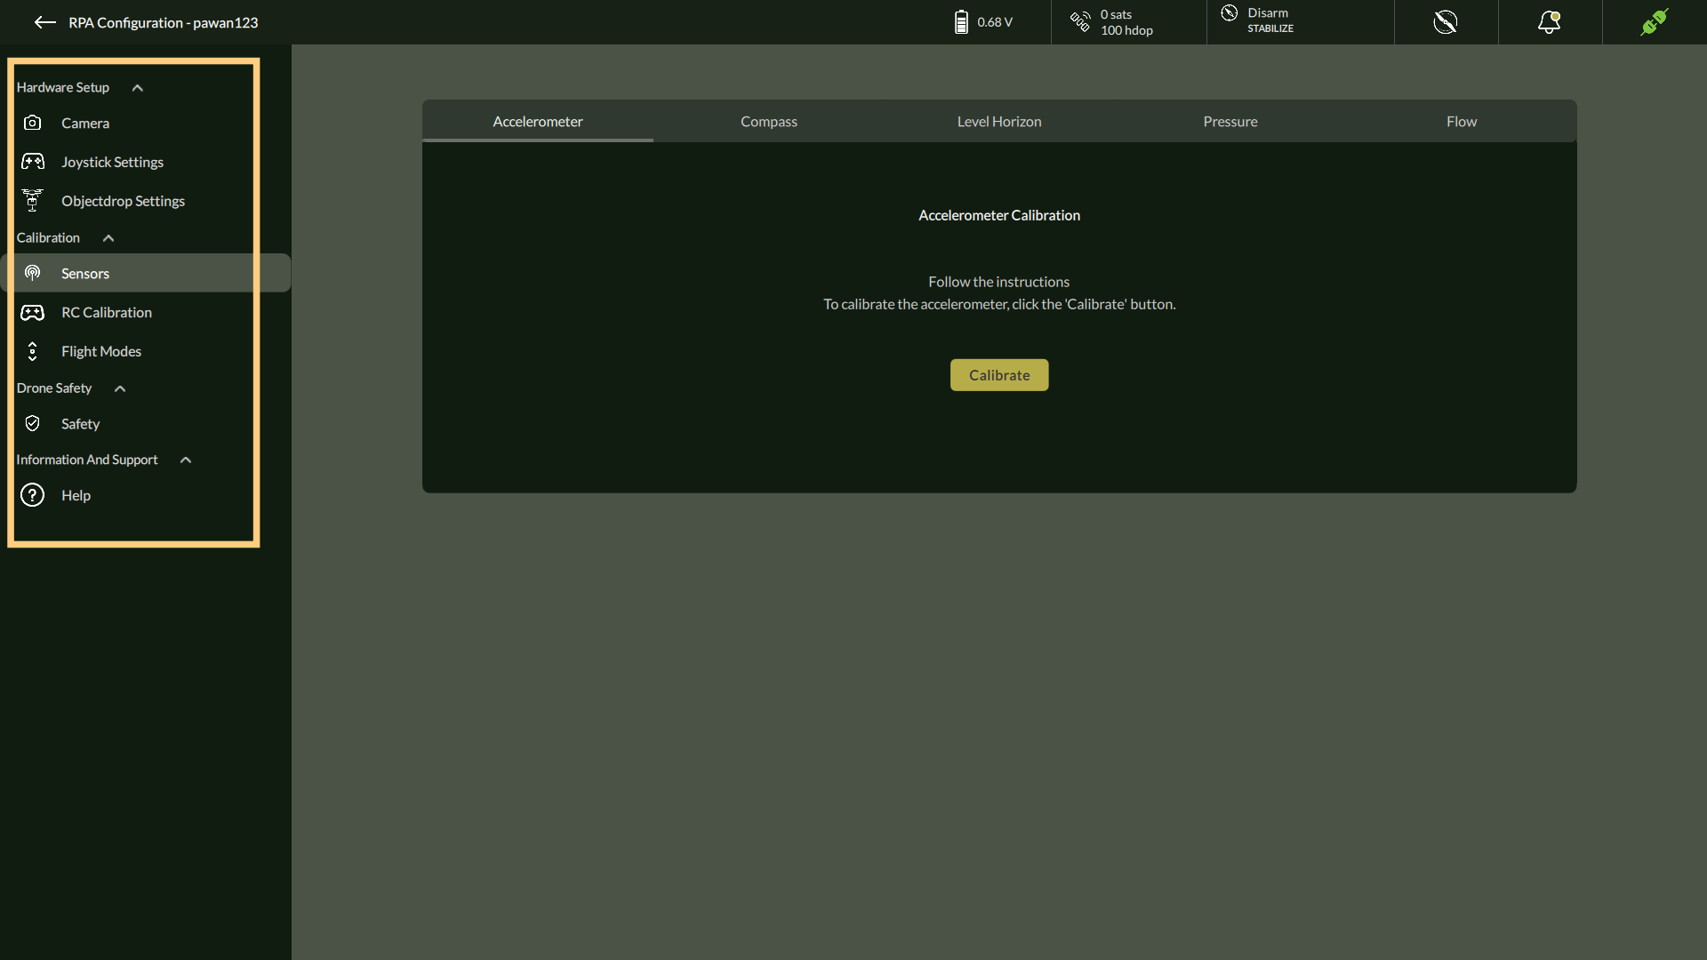
Task: Open Camera settings text label
Action: (x=85, y=124)
